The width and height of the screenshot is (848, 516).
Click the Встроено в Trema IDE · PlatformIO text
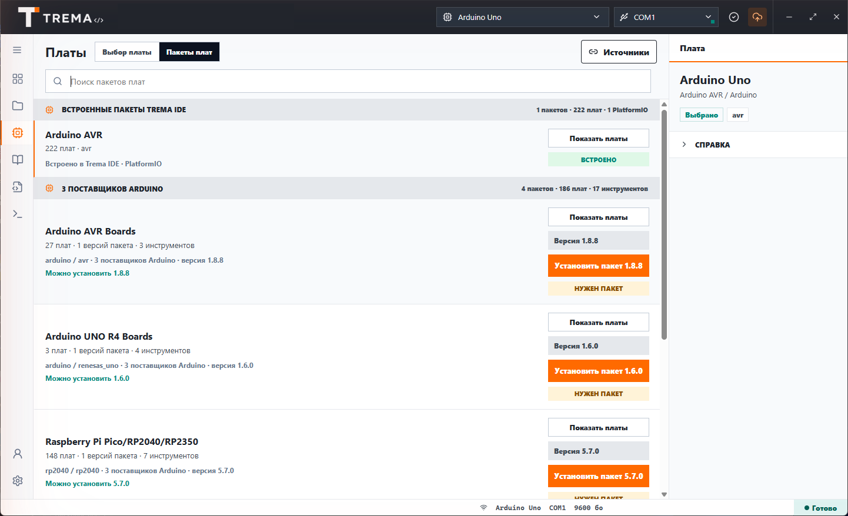pyautogui.click(x=104, y=164)
